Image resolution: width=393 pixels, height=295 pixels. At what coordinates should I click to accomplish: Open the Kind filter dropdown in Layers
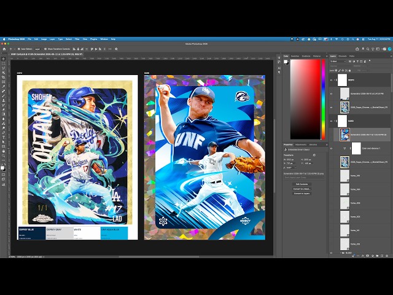coord(338,61)
